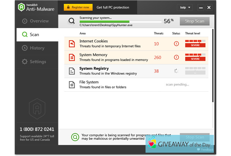Click the green scan progress bar

104,22
